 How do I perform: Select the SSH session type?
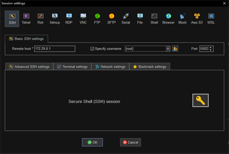12,19
